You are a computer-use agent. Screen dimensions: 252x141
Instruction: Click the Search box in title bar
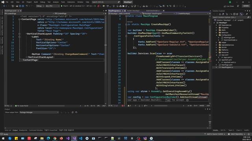[106, 2]
